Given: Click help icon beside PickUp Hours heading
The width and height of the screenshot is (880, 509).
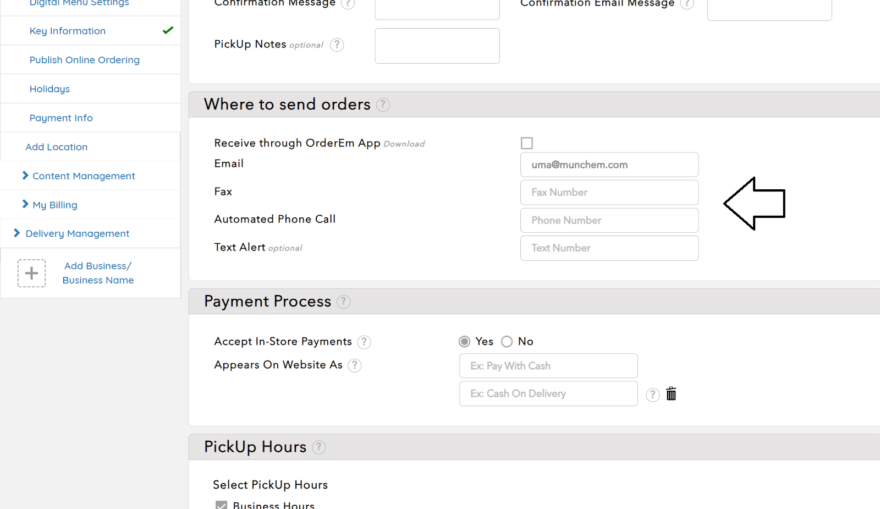Looking at the screenshot, I should pyautogui.click(x=319, y=447).
